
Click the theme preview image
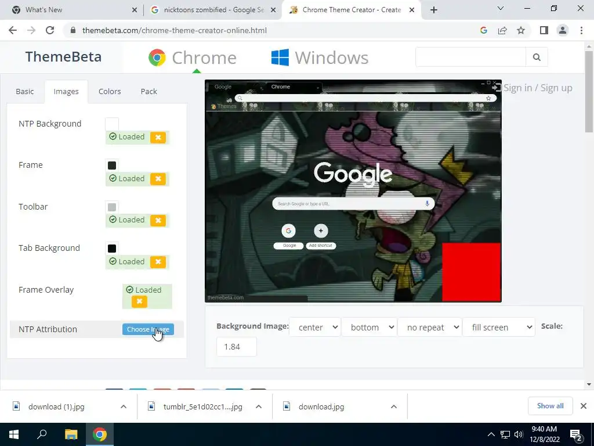click(353, 191)
